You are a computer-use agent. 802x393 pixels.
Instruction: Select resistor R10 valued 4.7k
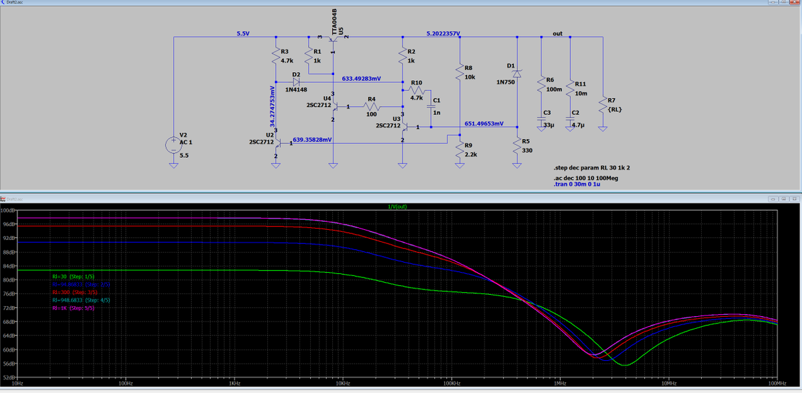pos(416,89)
